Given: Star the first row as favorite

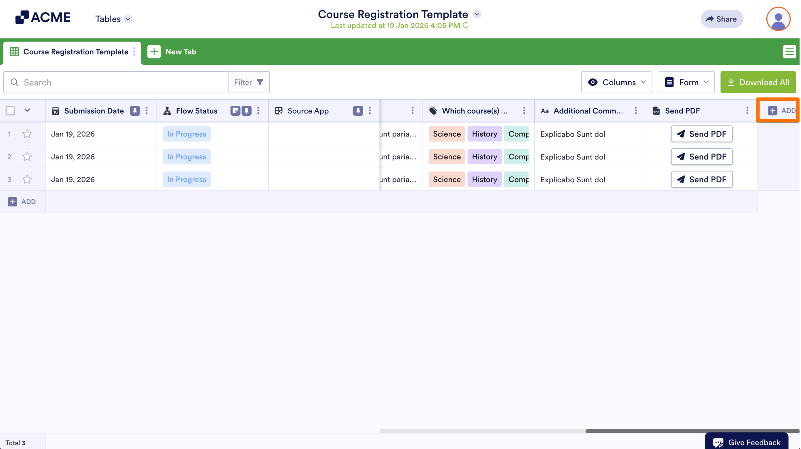Looking at the screenshot, I should click(x=27, y=134).
